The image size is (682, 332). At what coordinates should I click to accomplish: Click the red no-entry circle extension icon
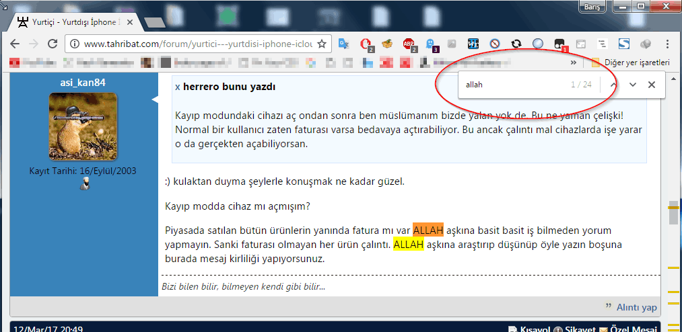pyautogui.click(x=495, y=44)
